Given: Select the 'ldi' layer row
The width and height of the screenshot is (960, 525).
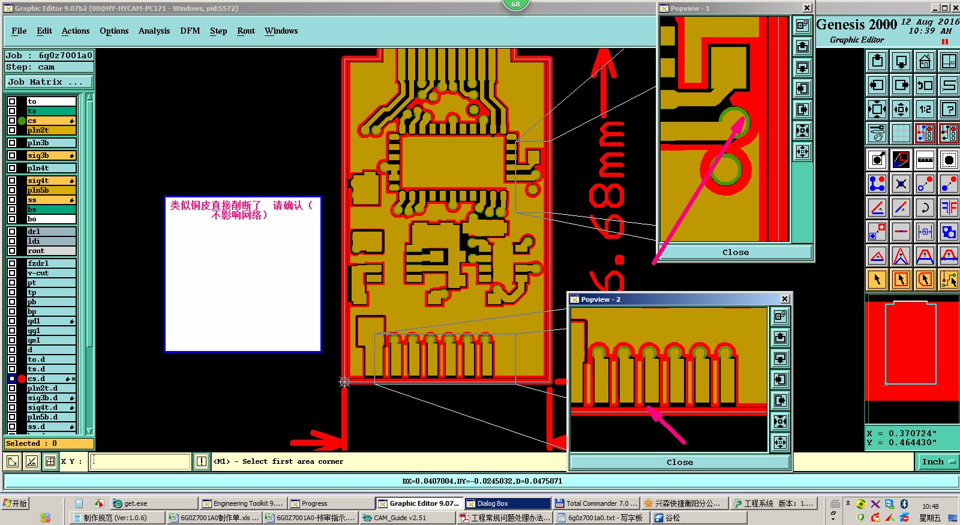Looking at the screenshot, I should pyautogui.click(x=51, y=241).
